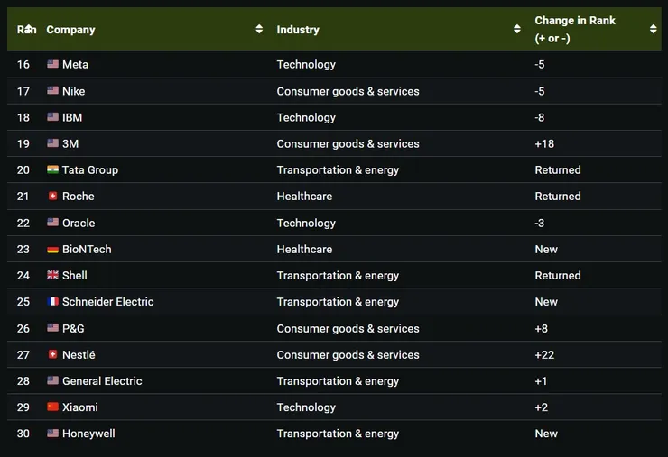668x457 pixels.
Task: Click the Swiss flag next to Roche
Action: (x=53, y=196)
